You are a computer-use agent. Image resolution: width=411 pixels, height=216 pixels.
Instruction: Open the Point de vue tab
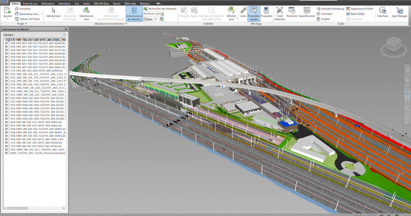pos(30,4)
